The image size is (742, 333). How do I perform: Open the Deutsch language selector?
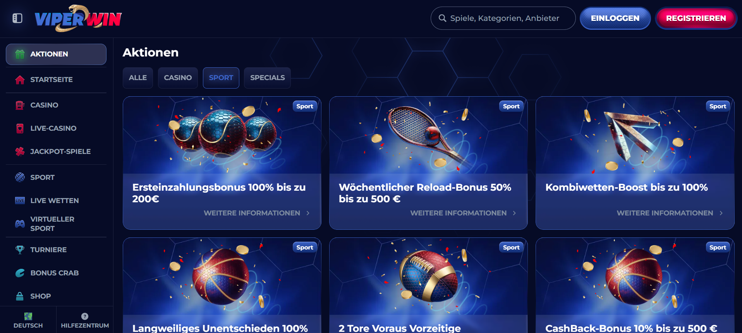pos(28,320)
